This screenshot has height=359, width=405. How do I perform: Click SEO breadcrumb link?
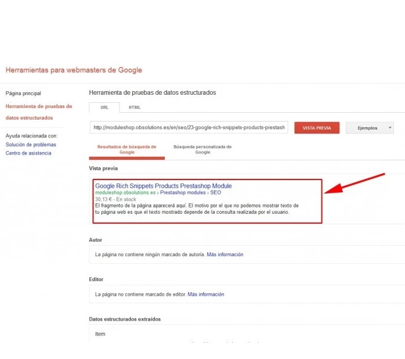pos(216,193)
